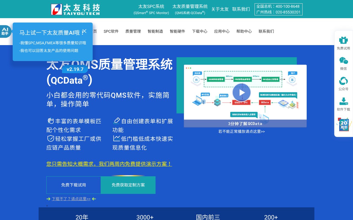Screen dimensions: 353x220
Task: Click the Taiyou Tech logo
Action: click(x=75, y=9)
